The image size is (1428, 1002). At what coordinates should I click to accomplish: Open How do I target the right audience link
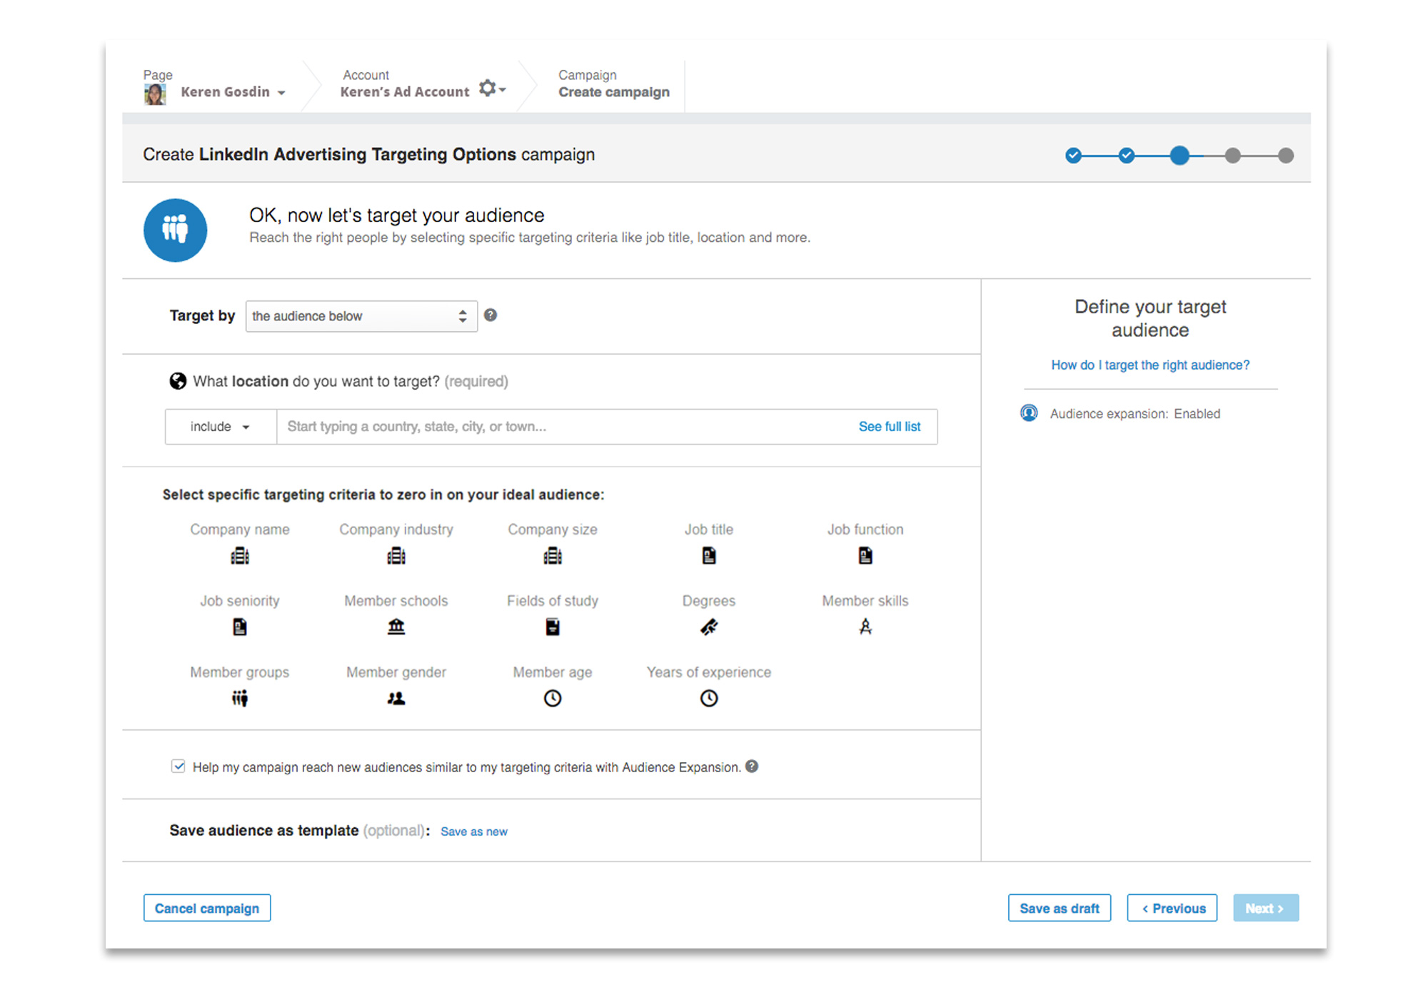(1150, 365)
